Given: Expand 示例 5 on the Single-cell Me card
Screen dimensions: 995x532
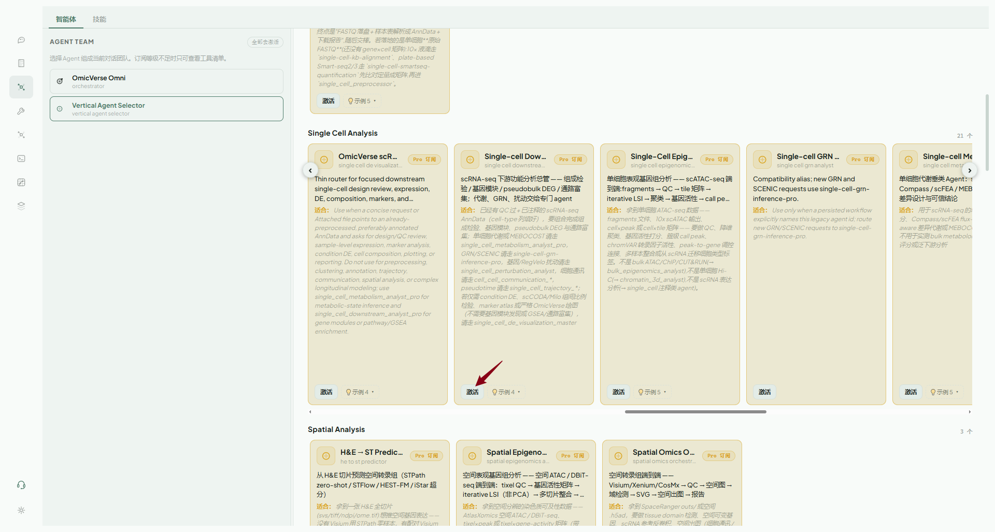Looking at the screenshot, I should pos(944,392).
